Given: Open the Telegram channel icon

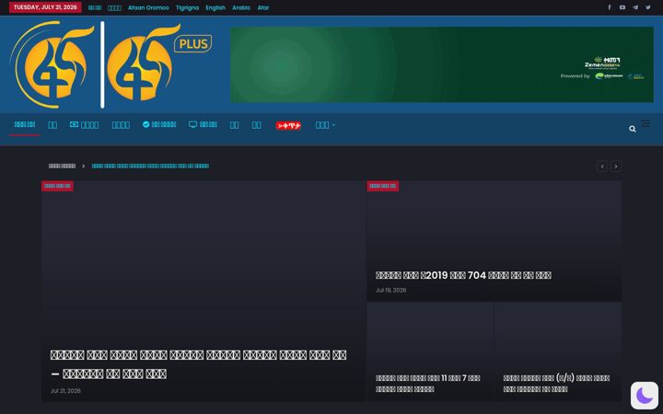Looking at the screenshot, I should pyautogui.click(x=635, y=7).
